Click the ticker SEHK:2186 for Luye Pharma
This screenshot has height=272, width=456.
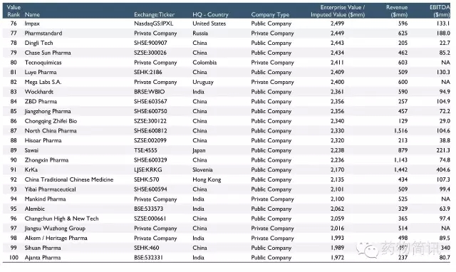[x=148, y=72]
